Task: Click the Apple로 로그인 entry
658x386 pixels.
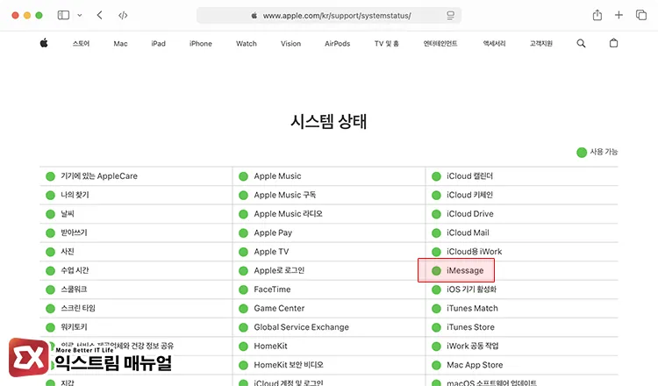Action: pos(279,270)
